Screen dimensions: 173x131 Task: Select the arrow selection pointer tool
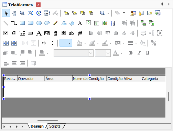click(x=6, y=13)
